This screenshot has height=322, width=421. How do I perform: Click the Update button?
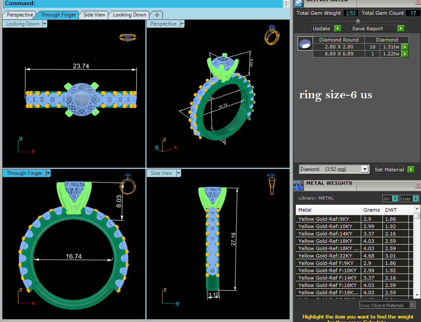click(x=321, y=29)
